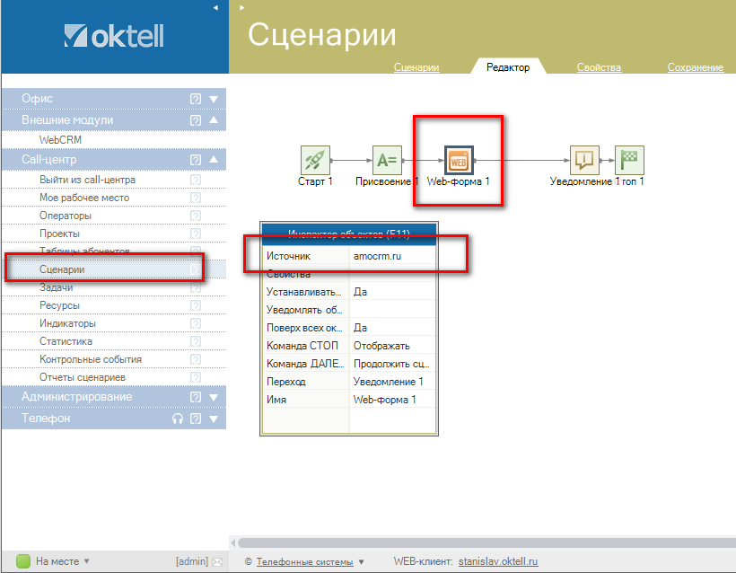Expand the Администрирование section

(214, 397)
